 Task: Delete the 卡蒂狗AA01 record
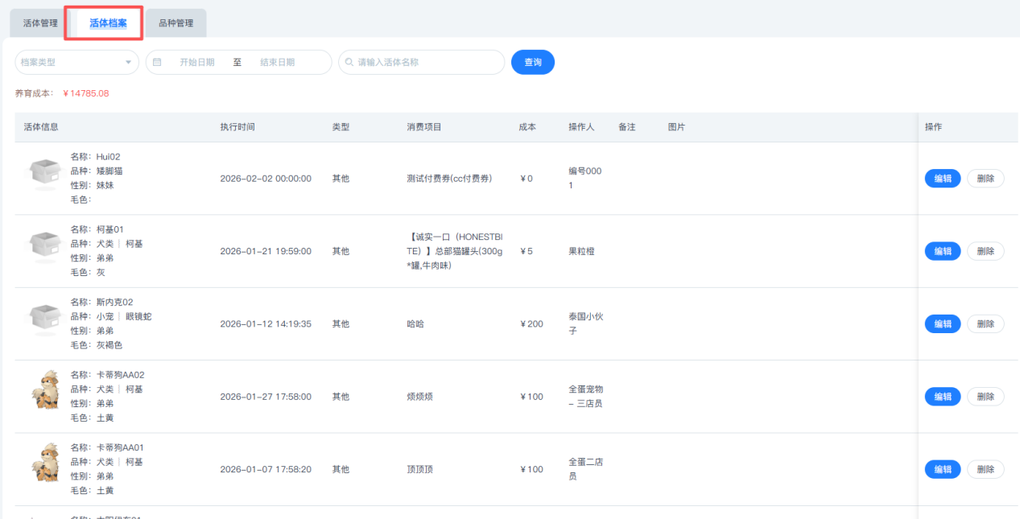[x=985, y=469]
